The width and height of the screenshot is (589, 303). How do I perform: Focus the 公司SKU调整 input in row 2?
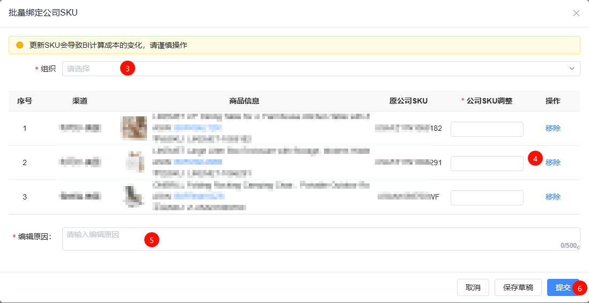487,164
